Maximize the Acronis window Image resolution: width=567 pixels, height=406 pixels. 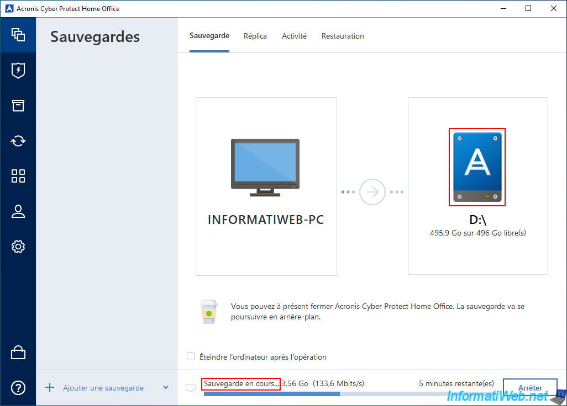tap(528, 8)
